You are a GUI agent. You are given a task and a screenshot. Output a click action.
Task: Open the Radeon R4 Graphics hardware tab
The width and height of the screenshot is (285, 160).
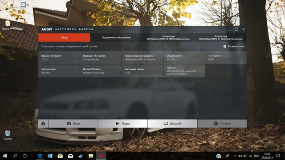[x=221, y=37]
